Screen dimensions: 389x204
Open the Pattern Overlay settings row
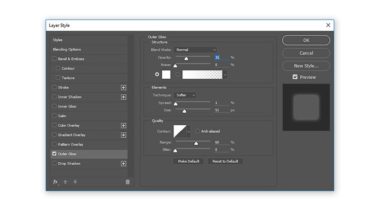tap(89, 145)
